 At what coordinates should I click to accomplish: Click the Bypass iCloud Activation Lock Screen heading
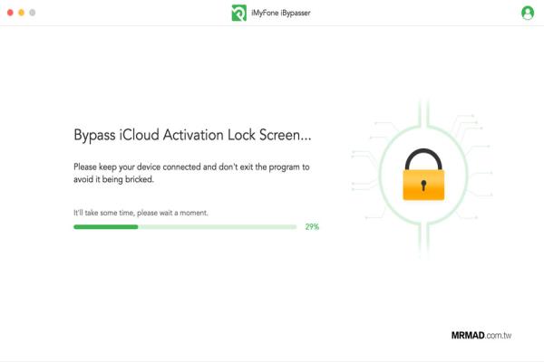(192, 135)
